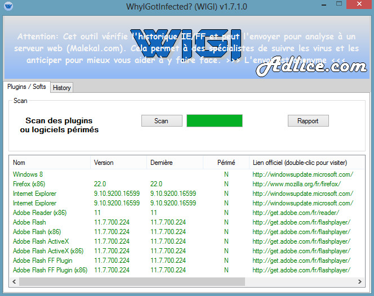Select the Adobe Flash ActiveX (x86) entry
The image size is (374, 296).
click(x=48, y=251)
